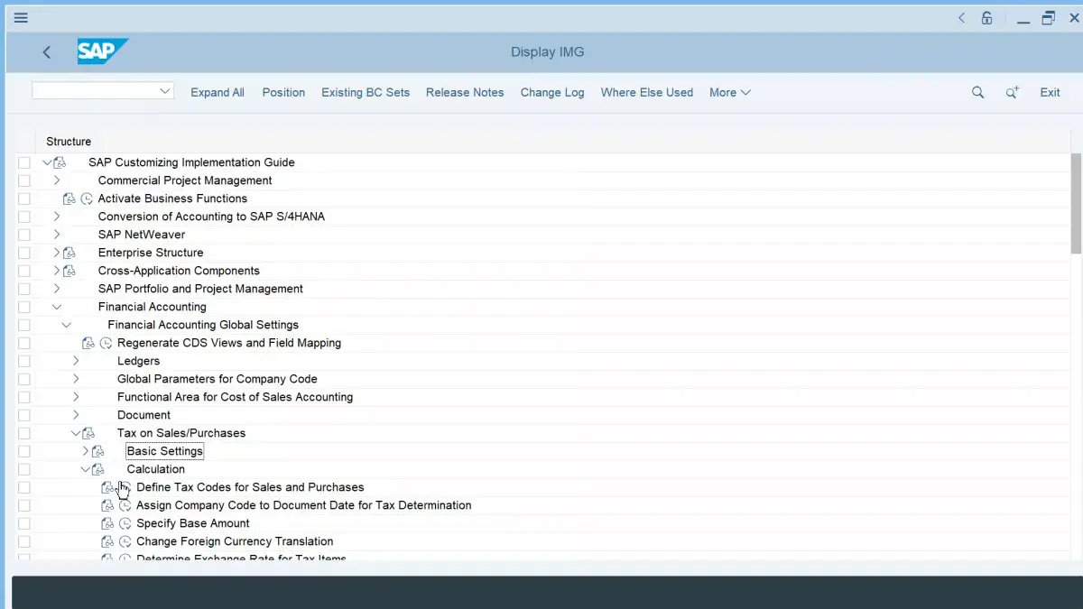This screenshot has width=1083, height=609.
Task: Run the execute icon for Assign Company Code row
Action: [x=125, y=505]
